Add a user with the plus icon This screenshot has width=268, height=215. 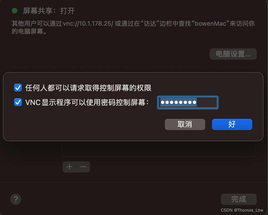coord(70,167)
